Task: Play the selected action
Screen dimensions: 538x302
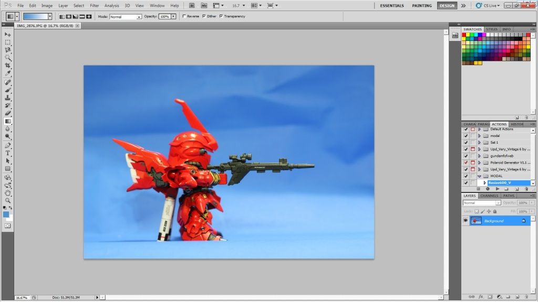Action: point(498,189)
